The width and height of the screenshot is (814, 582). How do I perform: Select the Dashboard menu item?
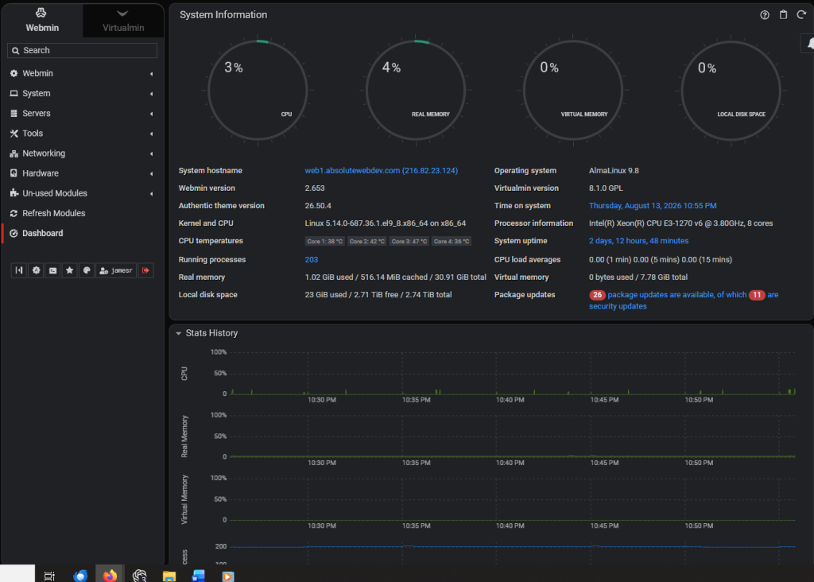[82, 234]
